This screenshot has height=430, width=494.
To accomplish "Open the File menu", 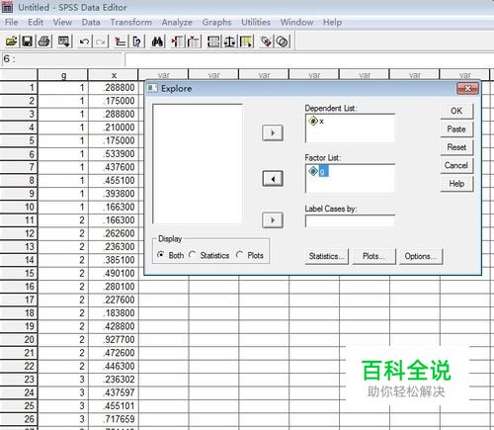I will coord(11,22).
